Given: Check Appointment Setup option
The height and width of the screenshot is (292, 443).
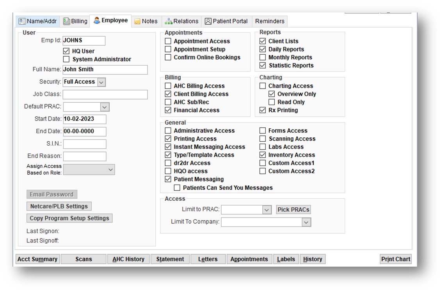Looking at the screenshot, I should [168, 49].
